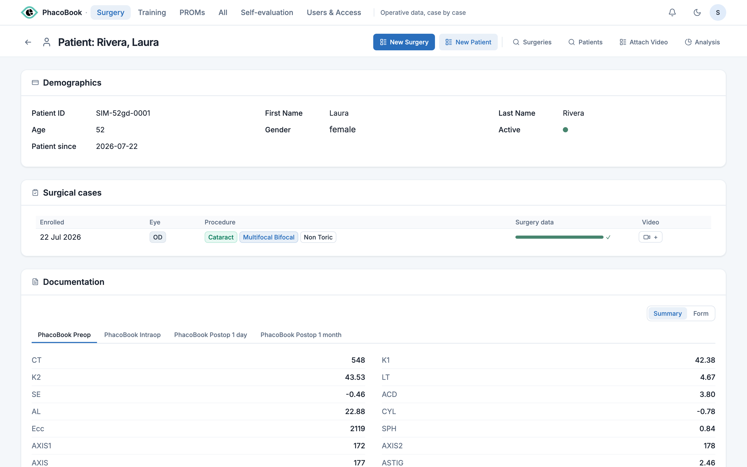Viewport: 747px width, 467px height.
Task: Open the PROMs nav tab
Action: tap(192, 12)
